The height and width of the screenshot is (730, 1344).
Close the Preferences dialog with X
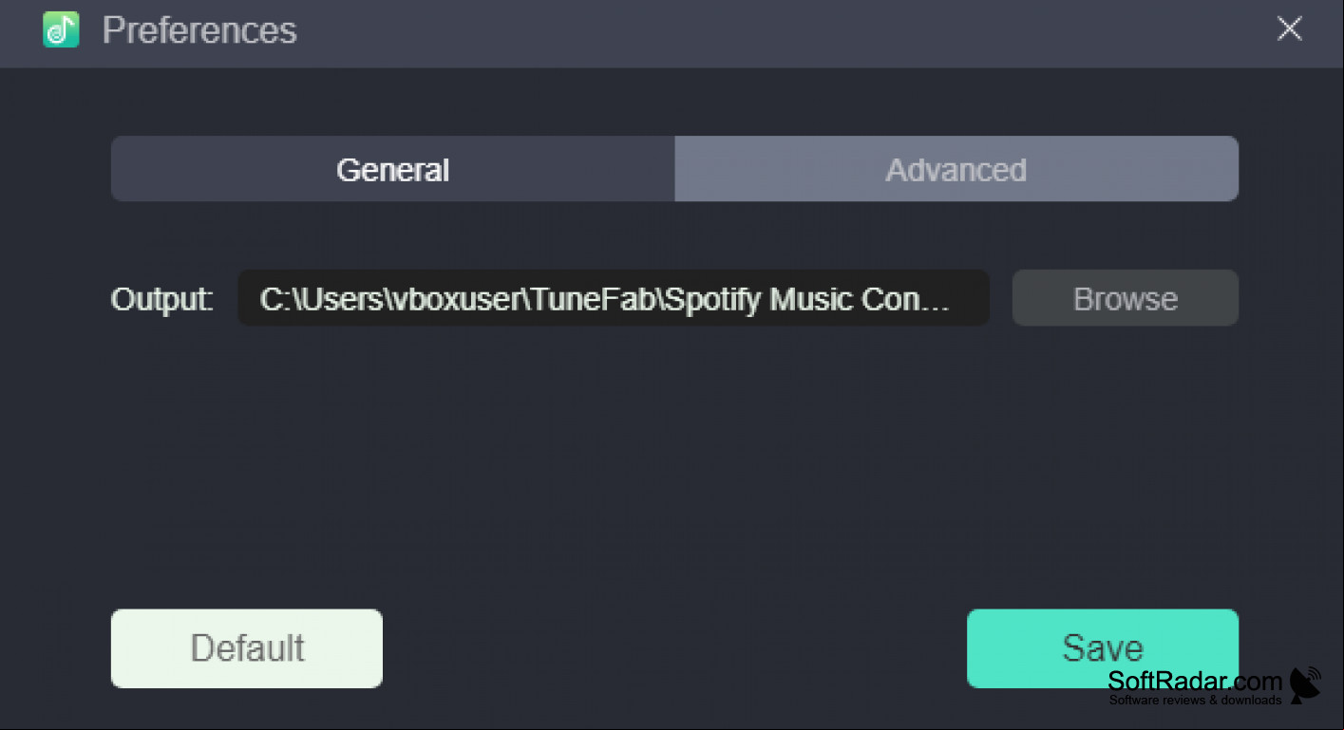[1289, 28]
